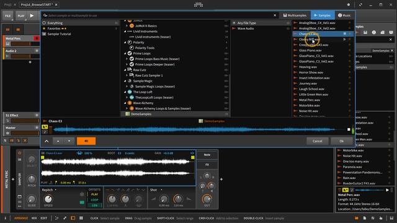Switch to the Multisamples tab
The width and height of the screenshot is (397, 223).
pyautogui.click(x=295, y=15)
